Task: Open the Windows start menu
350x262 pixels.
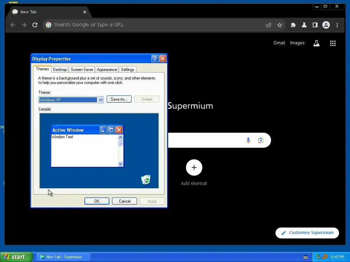Action: tap(16, 257)
